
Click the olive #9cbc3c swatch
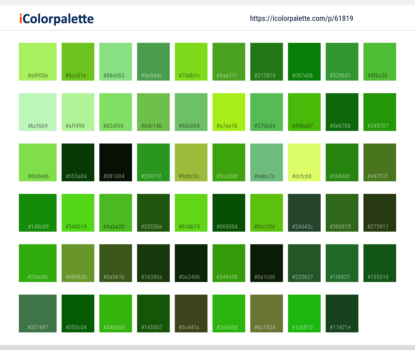(191, 162)
